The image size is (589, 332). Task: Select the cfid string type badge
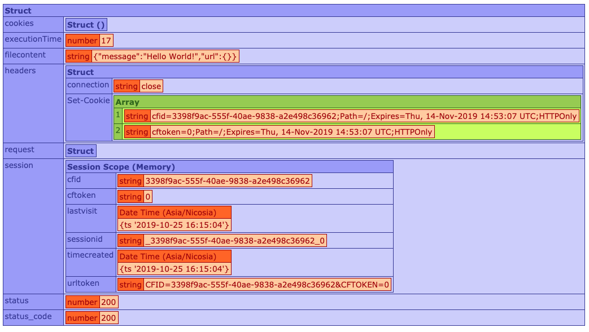pos(129,181)
